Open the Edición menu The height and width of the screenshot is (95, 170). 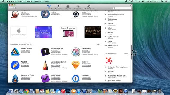(x=21, y=1)
